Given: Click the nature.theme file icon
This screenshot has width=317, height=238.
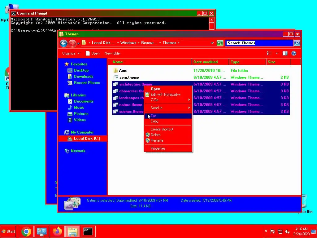Looking at the screenshot, I should tap(116, 105).
